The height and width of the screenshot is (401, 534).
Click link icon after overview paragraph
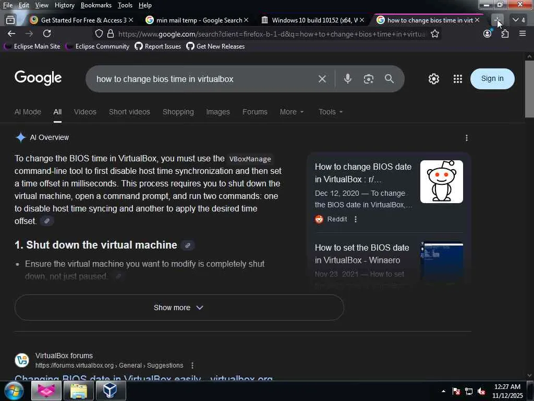47,221
